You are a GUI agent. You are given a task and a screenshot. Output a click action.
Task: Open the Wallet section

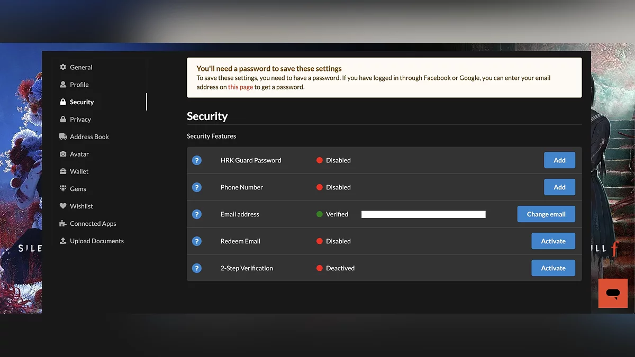79,171
